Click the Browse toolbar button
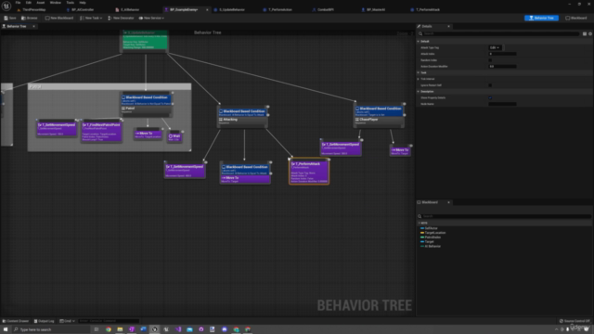This screenshot has height=334, width=594. click(x=29, y=18)
